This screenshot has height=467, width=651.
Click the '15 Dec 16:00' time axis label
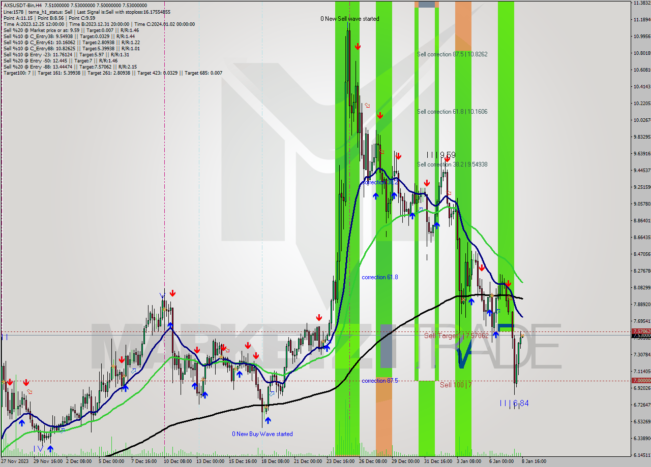click(x=243, y=461)
